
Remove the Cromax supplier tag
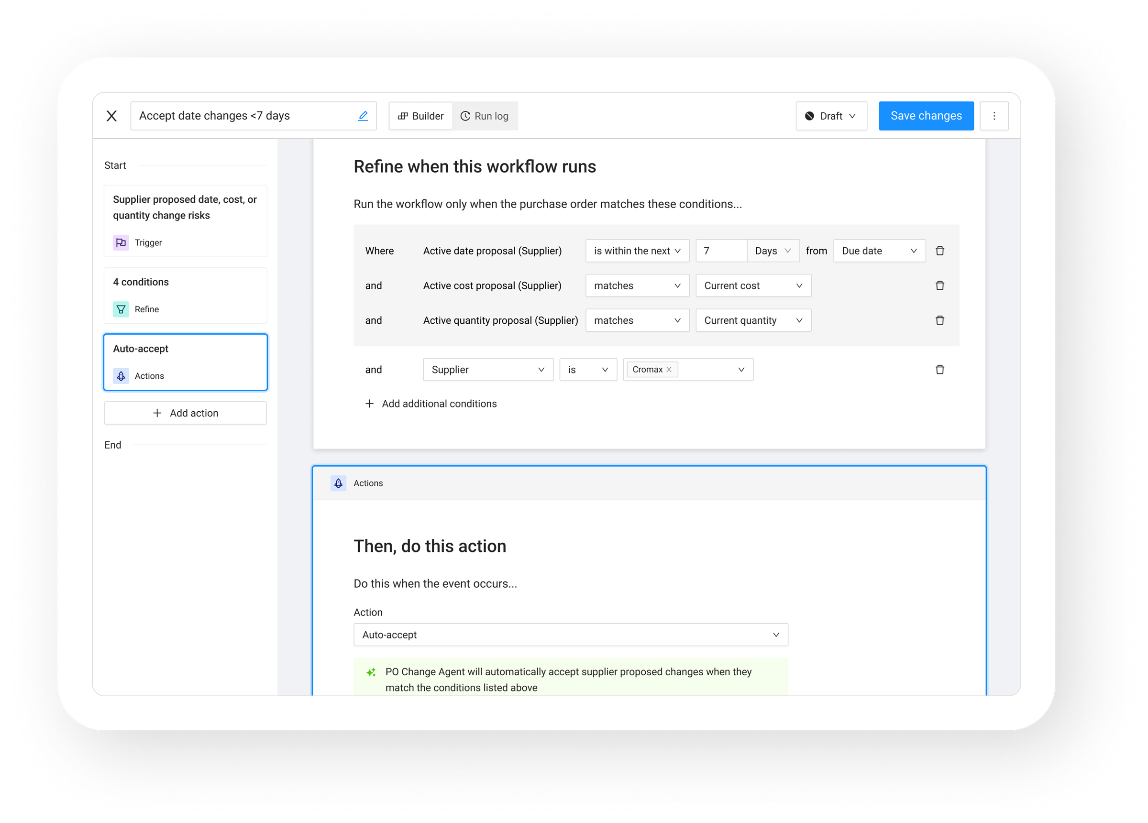[x=669, y=370]
